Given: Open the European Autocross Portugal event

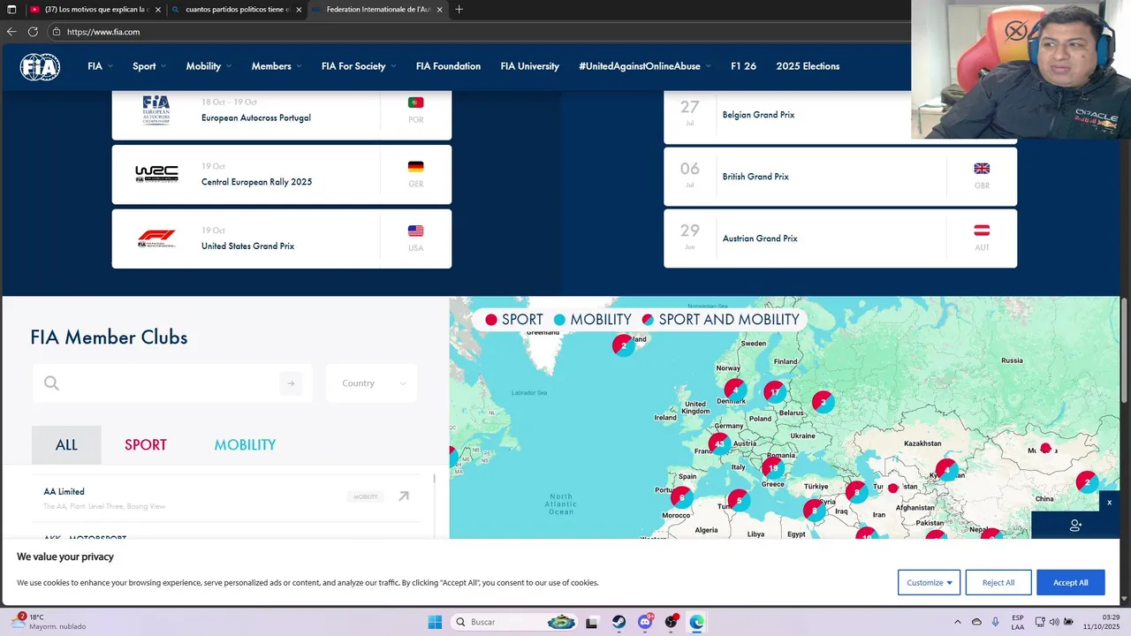Looking at the screenshot, I should 281,115.
